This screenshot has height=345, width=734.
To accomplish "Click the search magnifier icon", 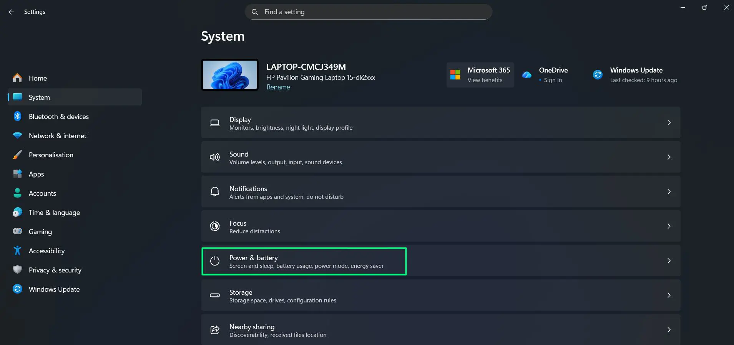I will [x=254, y=12].
